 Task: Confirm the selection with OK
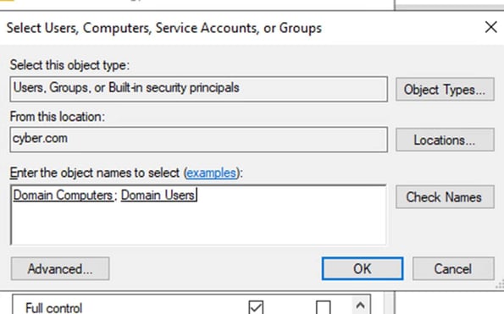point(363,268)
